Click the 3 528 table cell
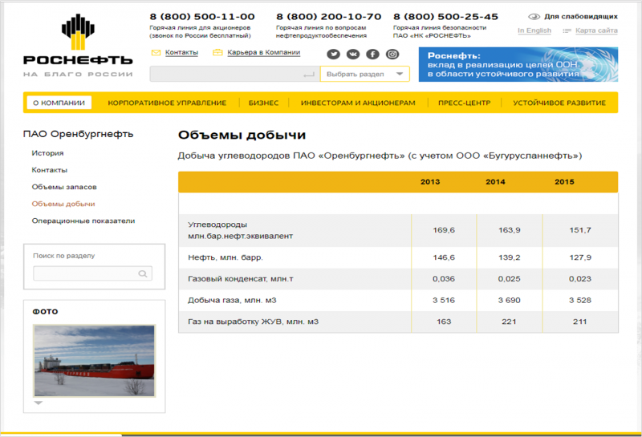The width and height of the screenshot is (642, 437). [580, 301]
